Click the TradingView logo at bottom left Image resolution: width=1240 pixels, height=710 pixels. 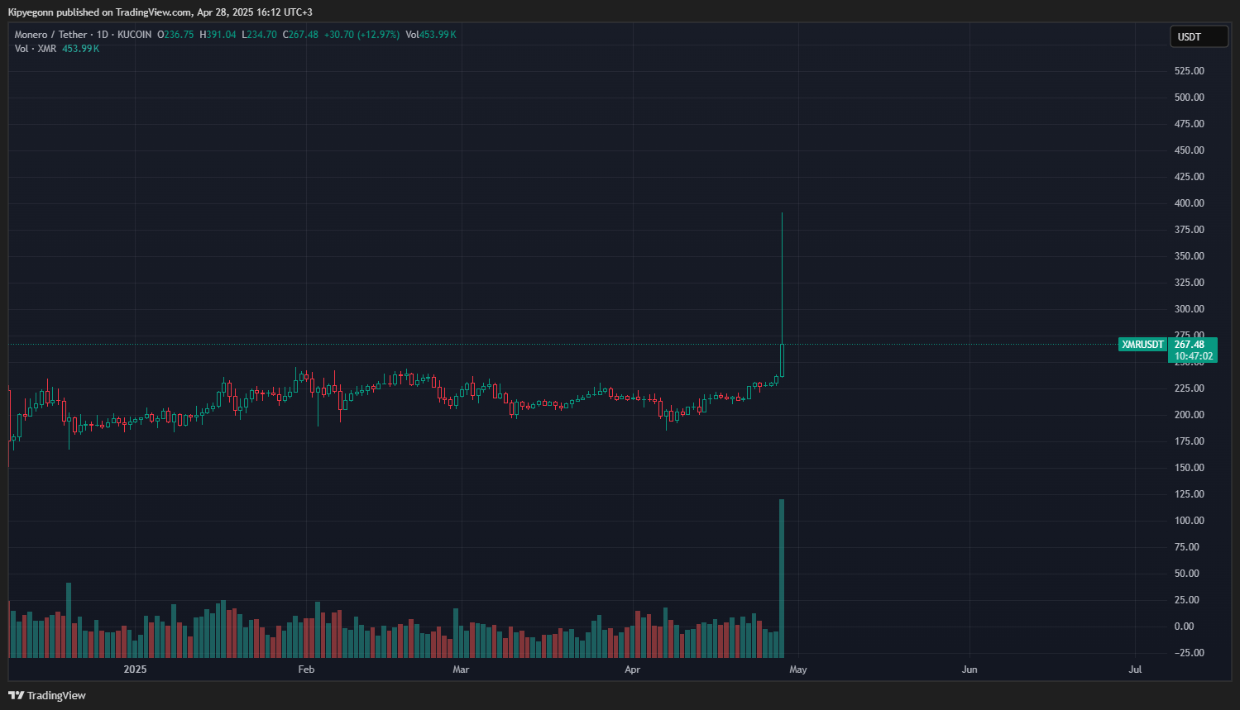point(45,695)
